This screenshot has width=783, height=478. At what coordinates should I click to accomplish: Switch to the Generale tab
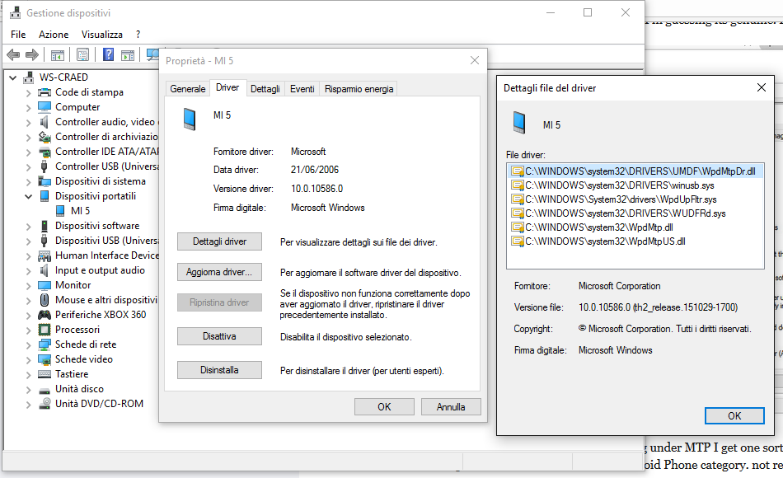pos(188,89)
